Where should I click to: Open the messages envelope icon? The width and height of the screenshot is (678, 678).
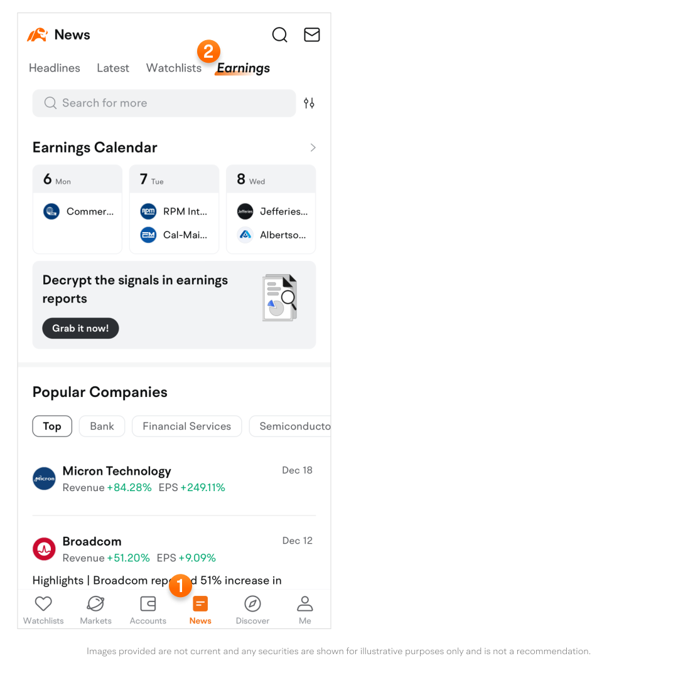click(312, 35)
